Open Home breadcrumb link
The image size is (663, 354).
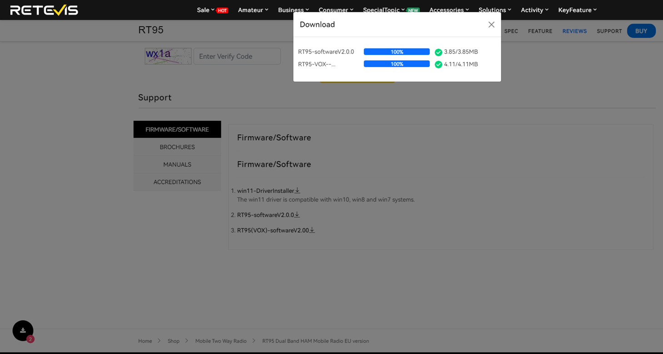145,341
